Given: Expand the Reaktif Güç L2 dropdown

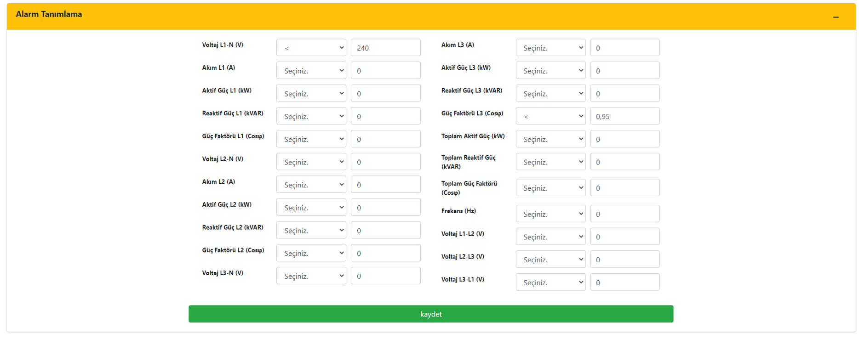Looking at the screenshot, I should (x=311, y=230).
